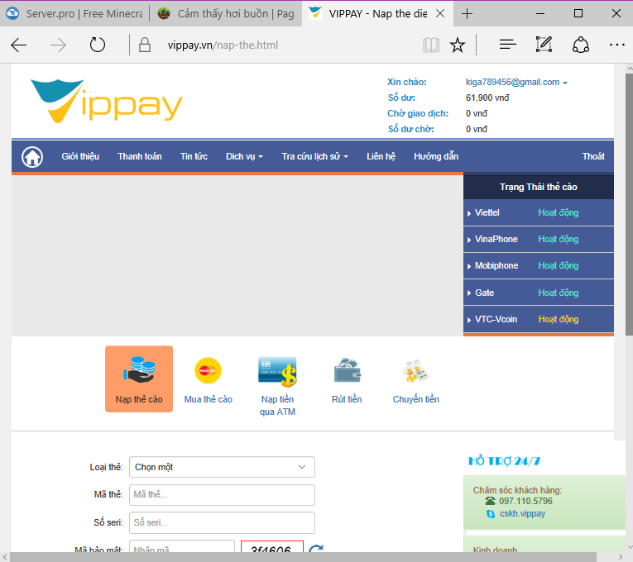Viewport: 633px width, 562px height.
Task: Click Mua thẻ cào MasterCard icon
Action: pos(208,370)
